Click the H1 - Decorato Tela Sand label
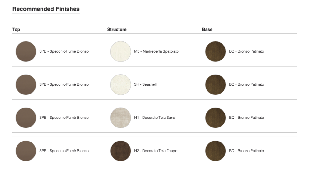This screenshot has width=312, height=178. [x=155, y=118]
